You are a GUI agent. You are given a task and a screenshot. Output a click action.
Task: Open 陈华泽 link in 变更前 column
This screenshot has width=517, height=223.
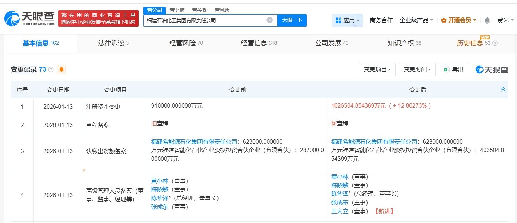click(160, 198)
